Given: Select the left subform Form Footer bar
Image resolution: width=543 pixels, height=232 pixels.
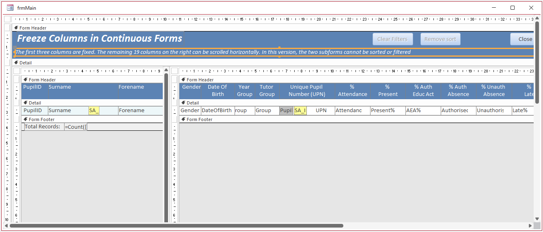Looking at the screenshot, I should [92, 119].
